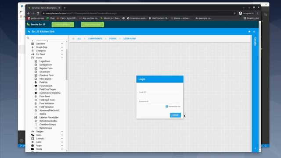Click the search magnifier icon in sidebar
Image resolution: width=281 pixels, height=158 pixels.
click(x=28, y=38)
